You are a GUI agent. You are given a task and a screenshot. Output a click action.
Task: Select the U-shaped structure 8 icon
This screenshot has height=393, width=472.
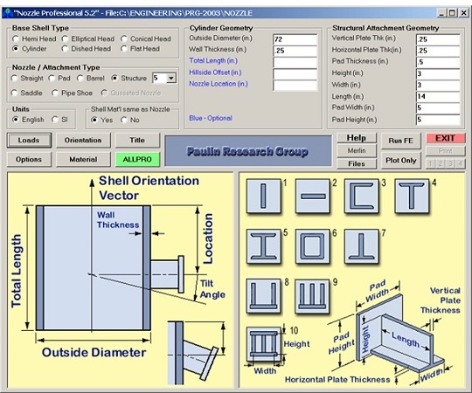click(x=263, y=296)
